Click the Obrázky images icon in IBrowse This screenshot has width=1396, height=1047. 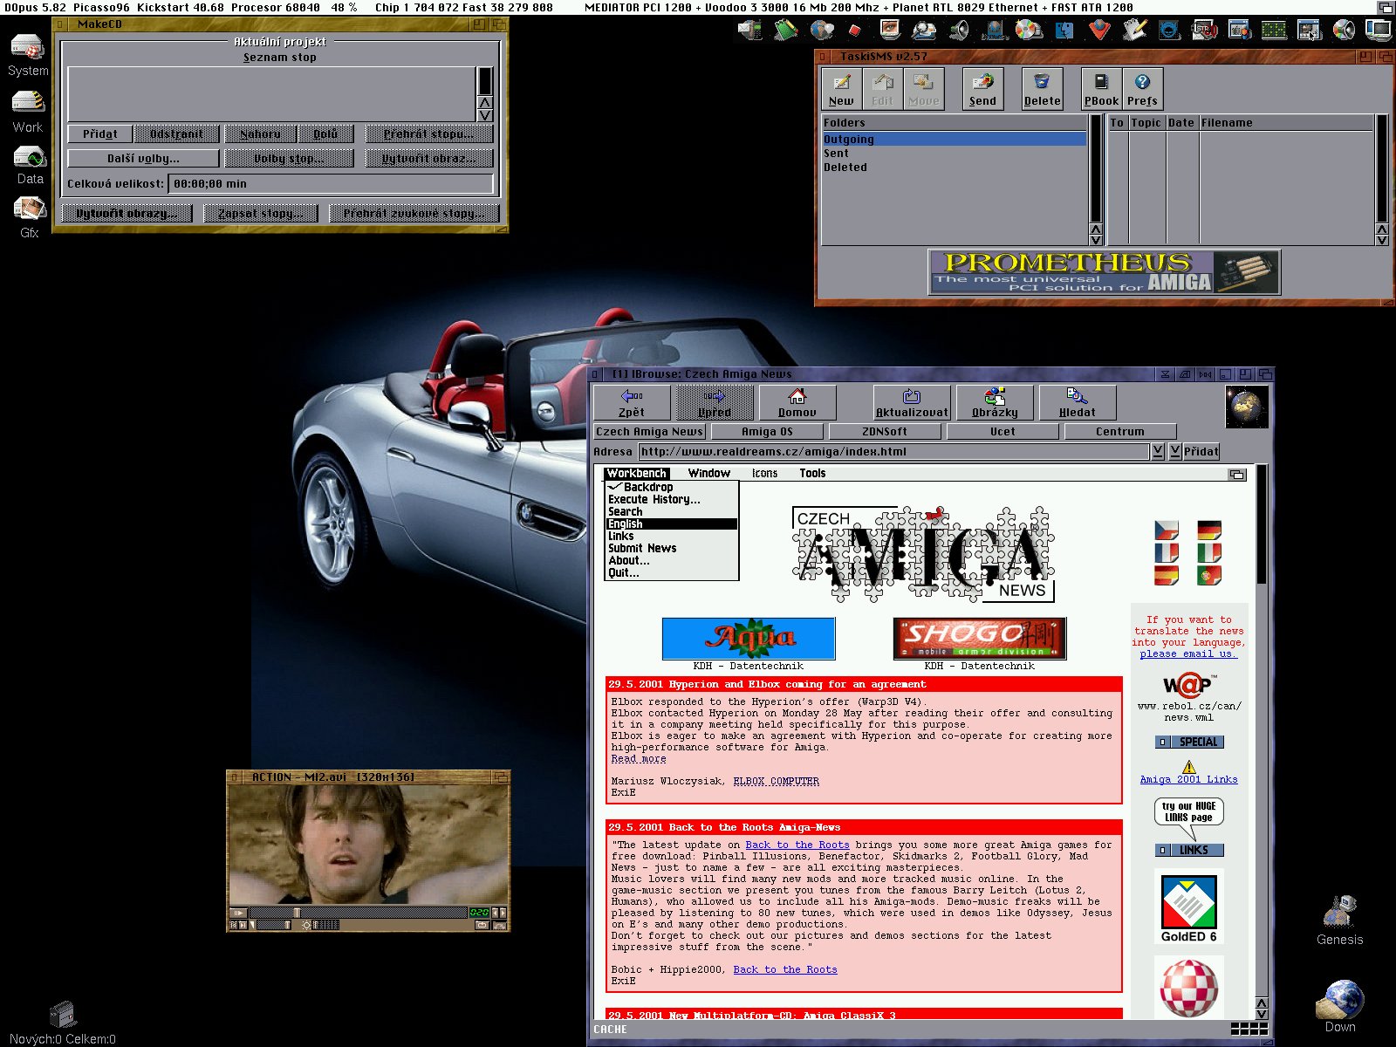point(995,400)
